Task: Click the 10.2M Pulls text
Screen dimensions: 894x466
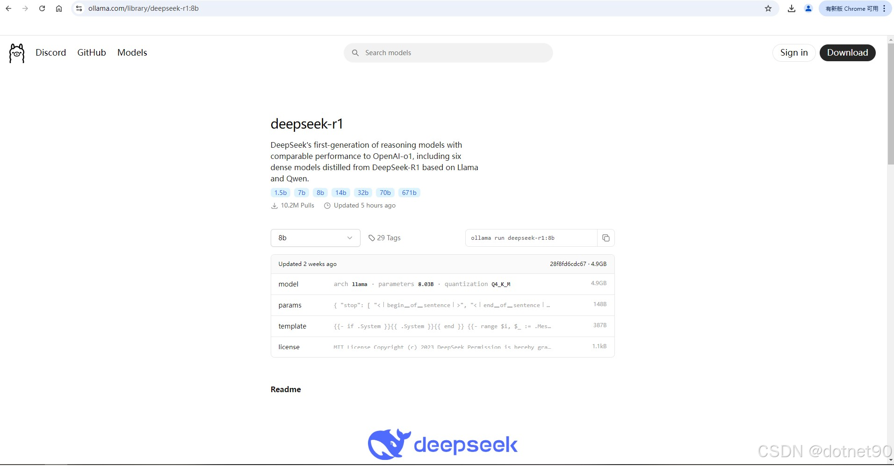Action: pos(297,206)
